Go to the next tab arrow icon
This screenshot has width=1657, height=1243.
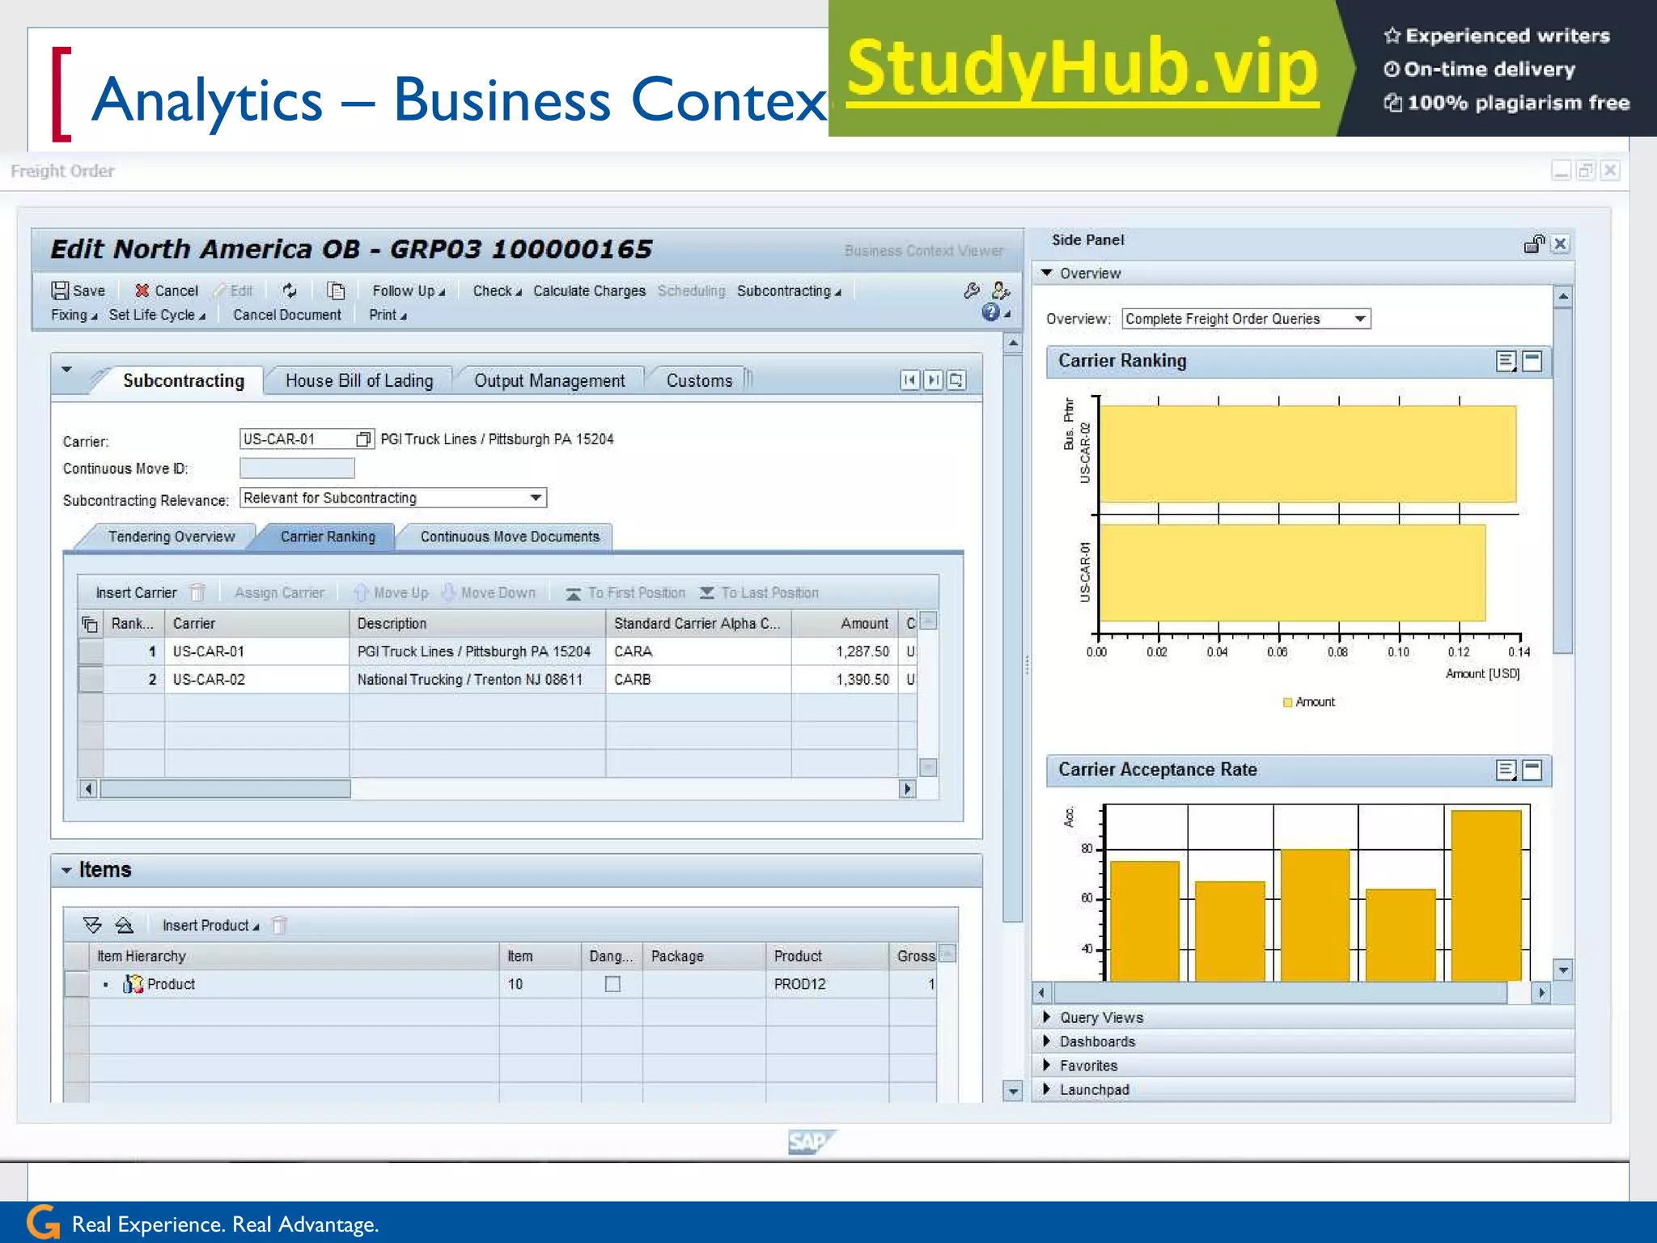(x=933, y=380)
